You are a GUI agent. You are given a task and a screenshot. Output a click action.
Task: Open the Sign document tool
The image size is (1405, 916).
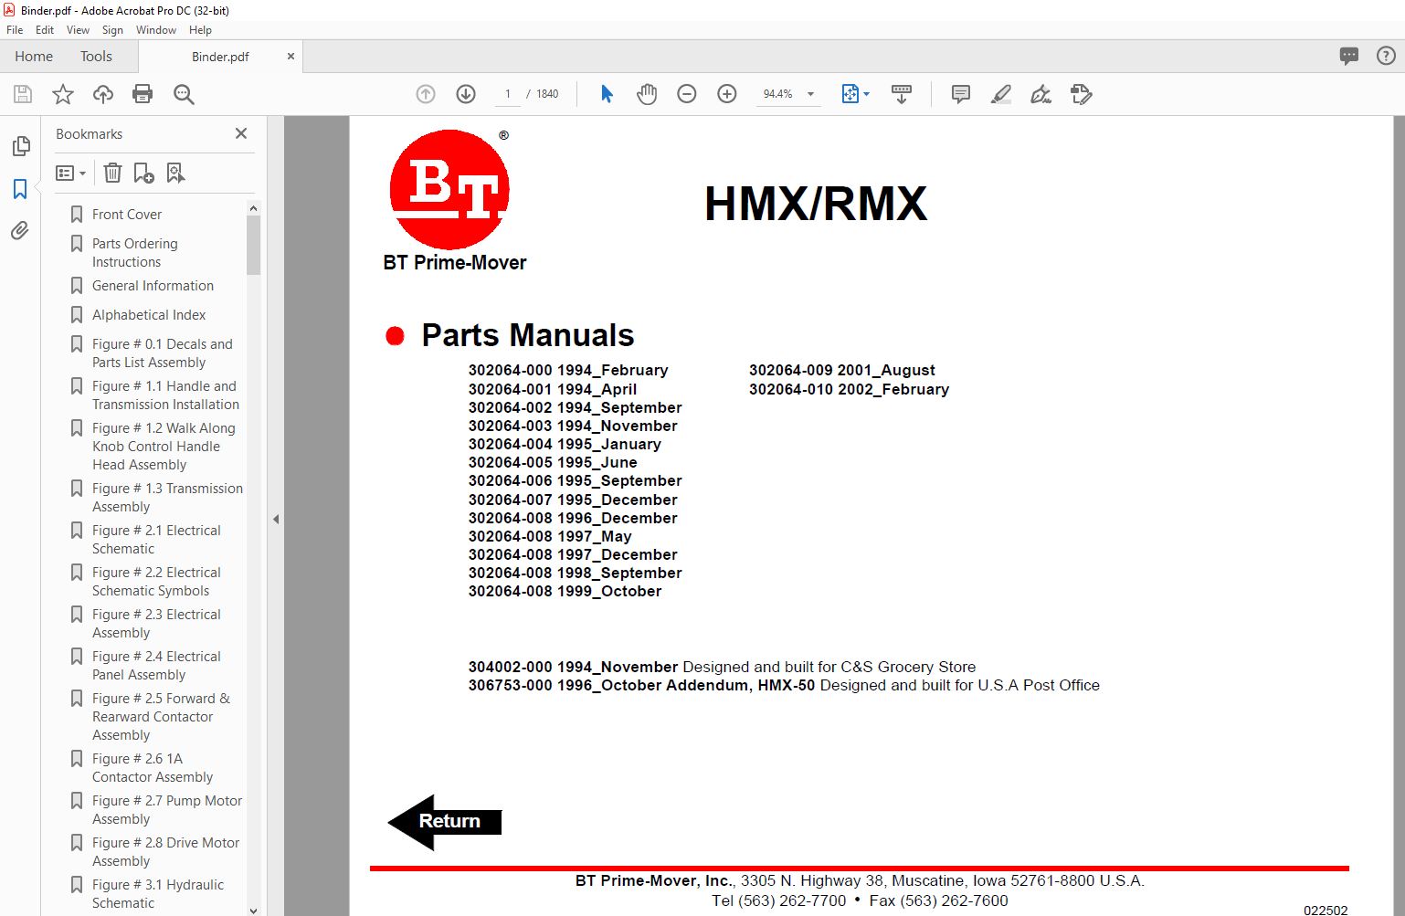click(1041, 94)
